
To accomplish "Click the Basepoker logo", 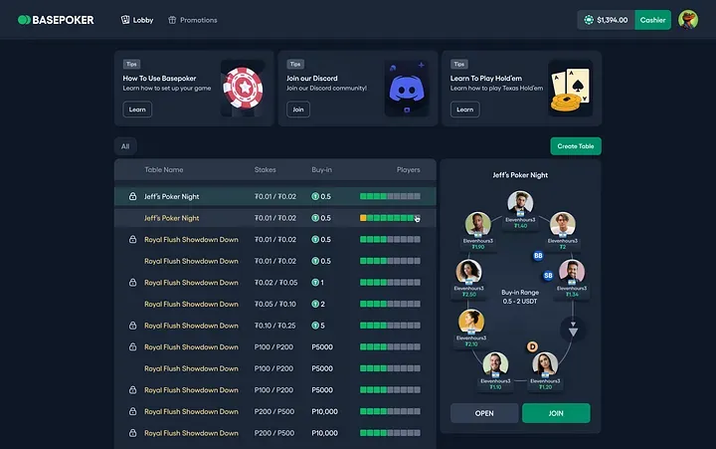I will (56, 20).
